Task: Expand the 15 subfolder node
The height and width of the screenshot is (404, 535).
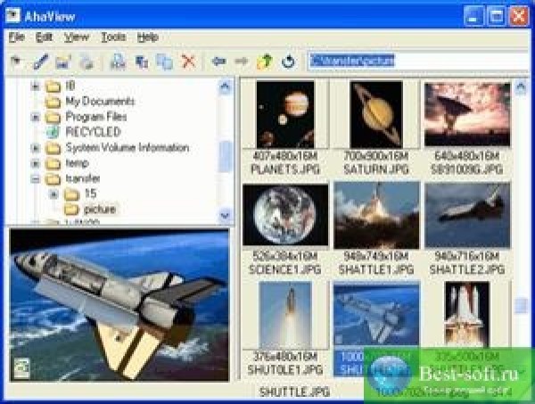Action: (x=53, y=194)
